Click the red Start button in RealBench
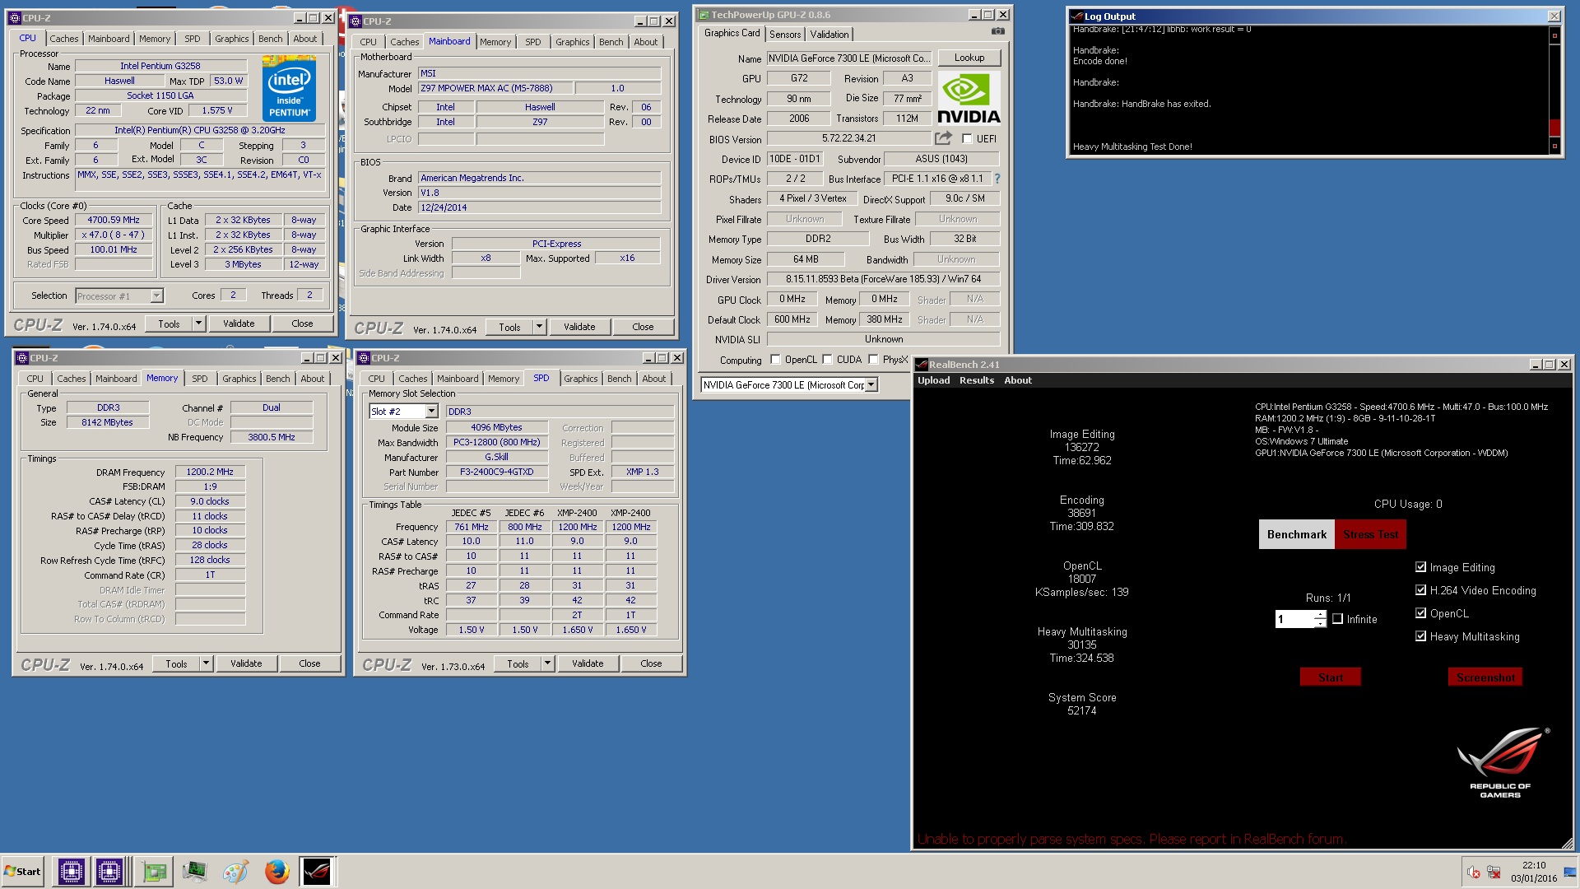Screen dimensions: 1580x889 (1331, 677)
